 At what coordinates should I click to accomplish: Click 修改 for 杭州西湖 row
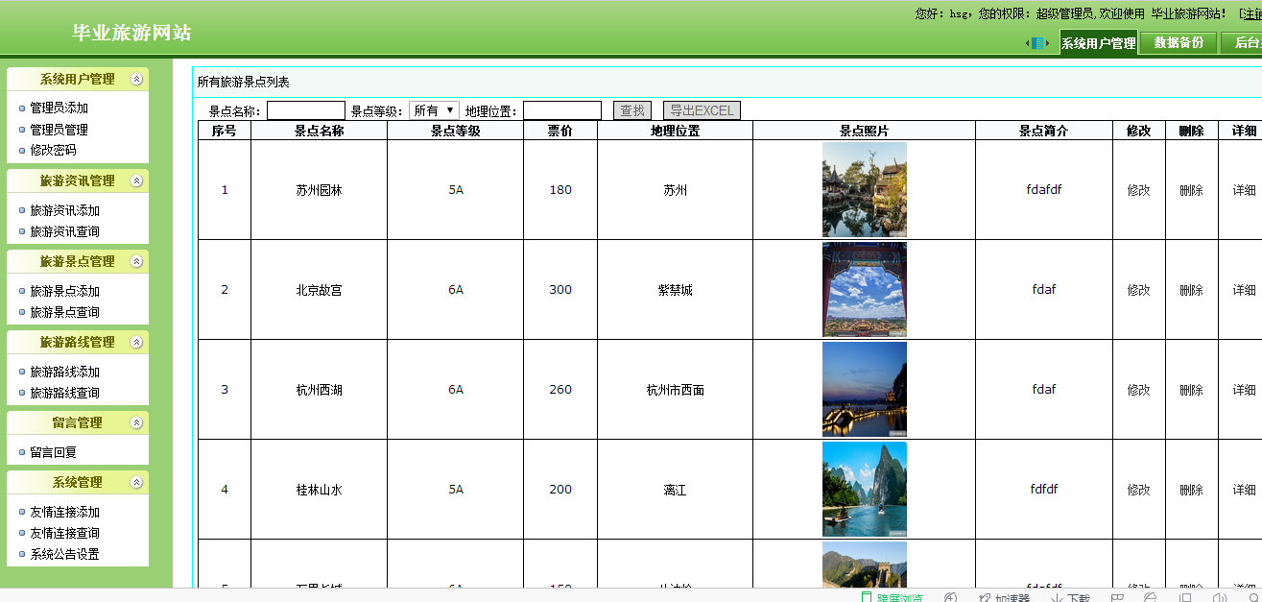[x=1139, y=390]
